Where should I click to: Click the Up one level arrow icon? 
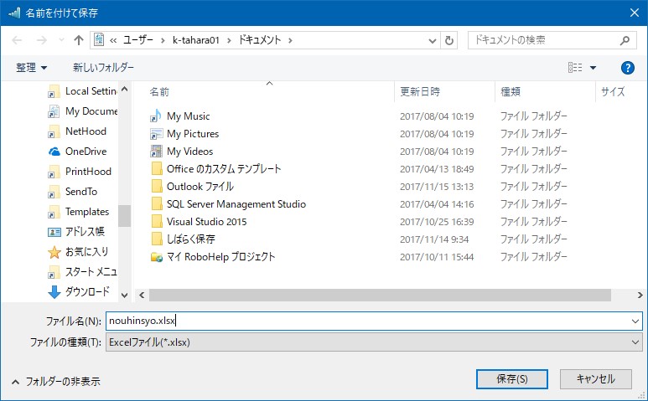point(79,40)
